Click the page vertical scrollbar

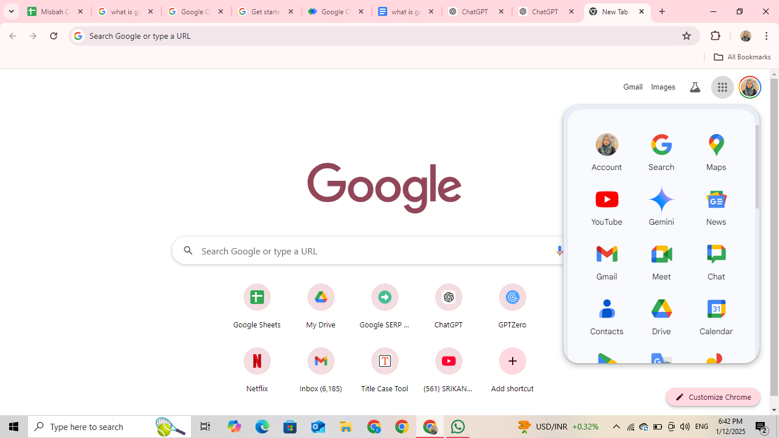(x=774, y=237)
